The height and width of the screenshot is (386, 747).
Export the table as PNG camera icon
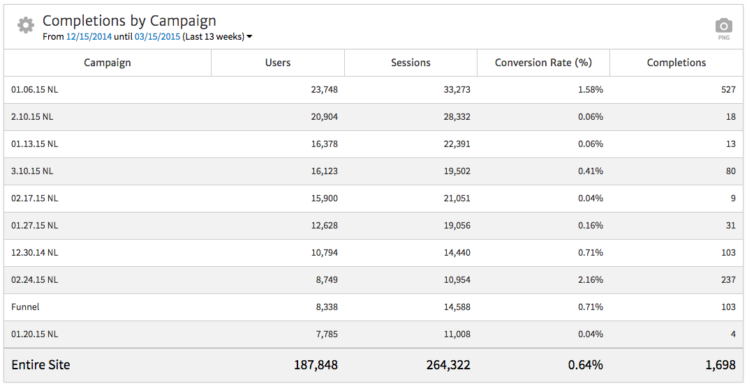(723, 27)
